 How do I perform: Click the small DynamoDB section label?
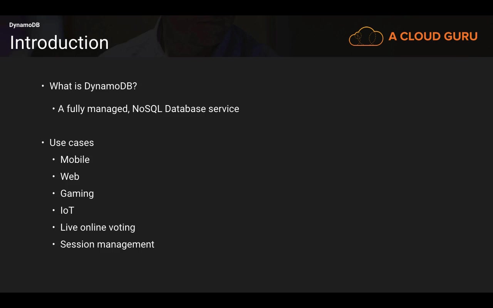(x=24, y=25)
